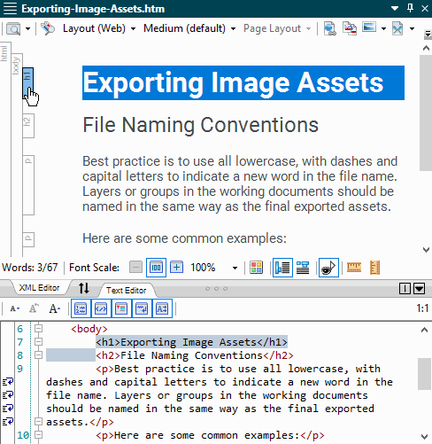Click the reset font scale 100 button
The height and width of the screenshot is (444, 432).
point(156,268)
